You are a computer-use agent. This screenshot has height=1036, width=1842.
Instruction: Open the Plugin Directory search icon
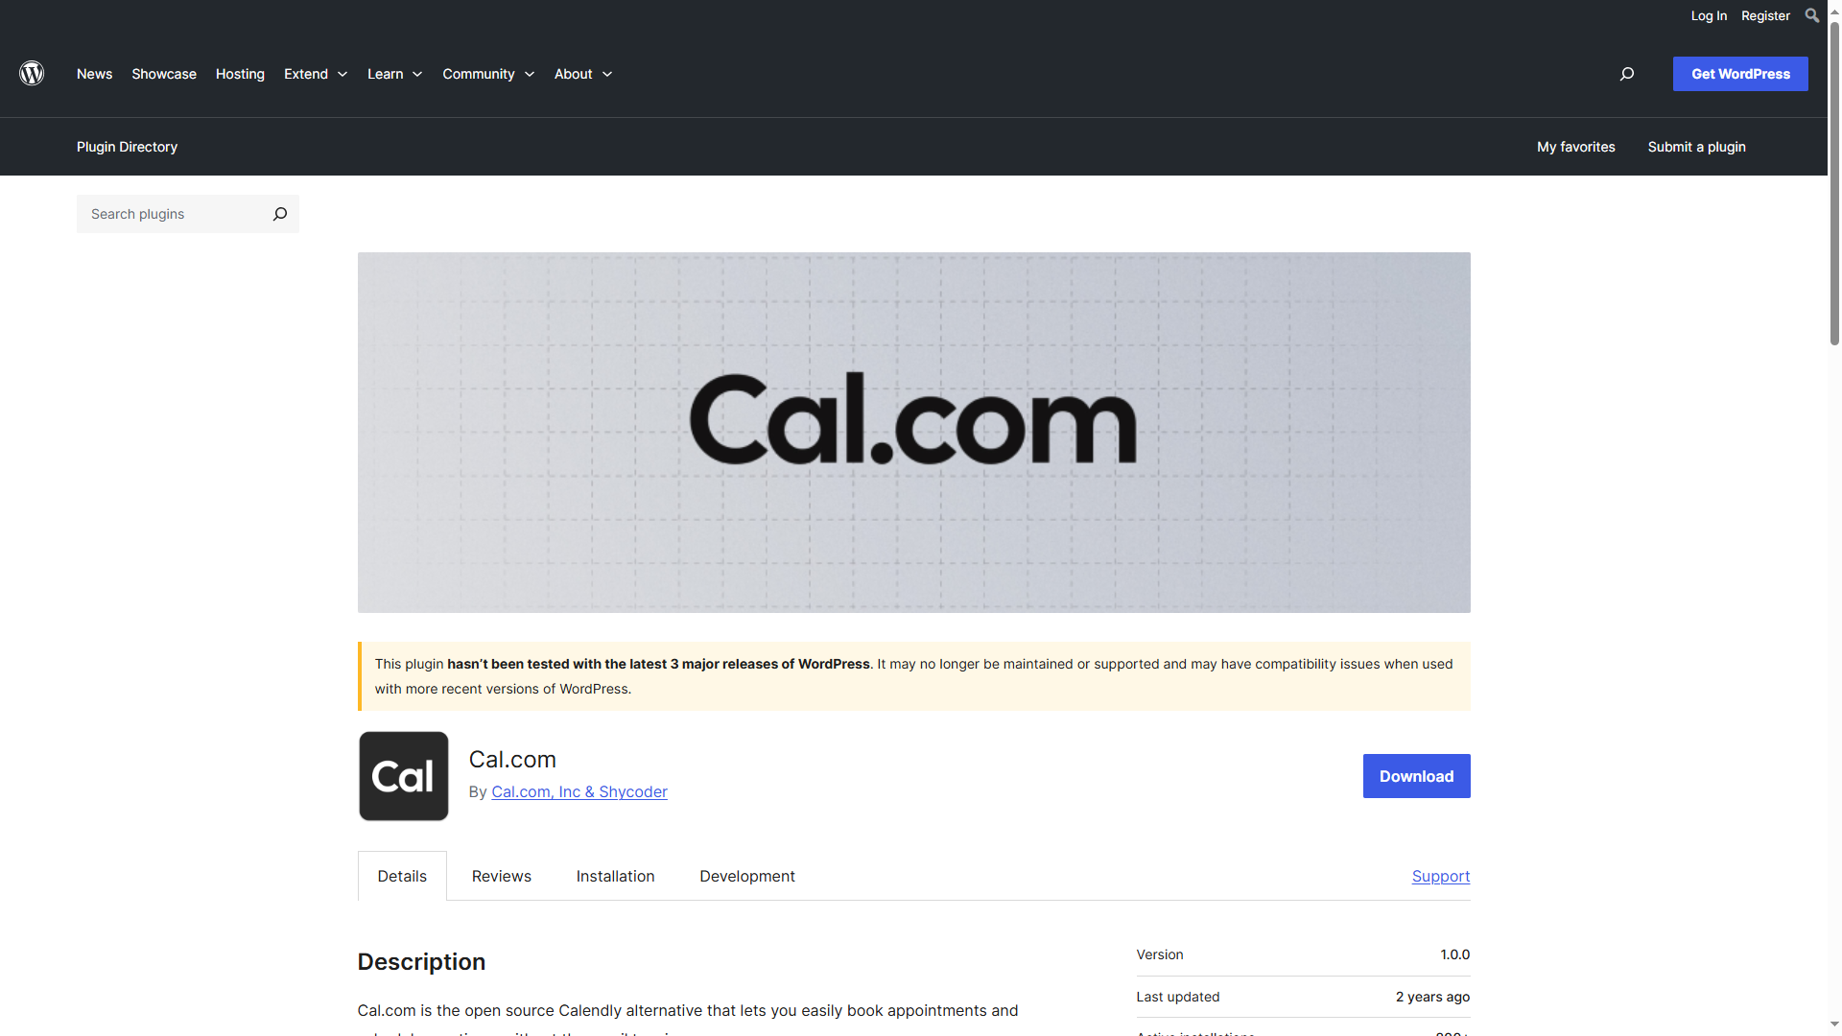coord(281,214)
